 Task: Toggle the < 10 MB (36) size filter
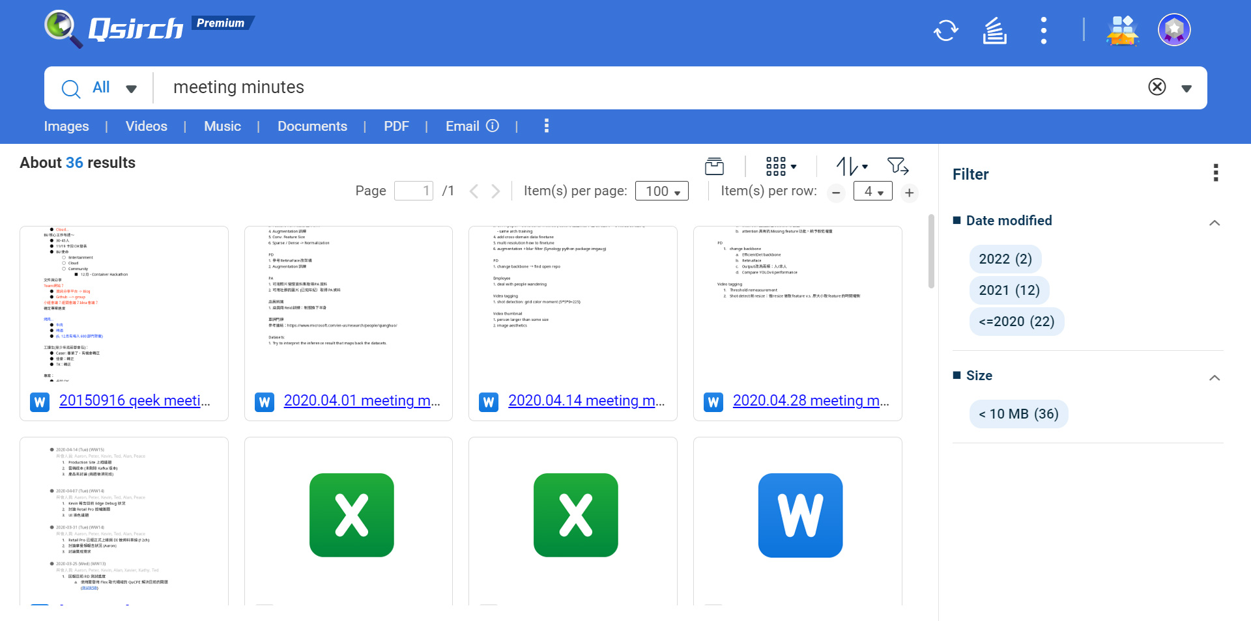(1018, 414)
